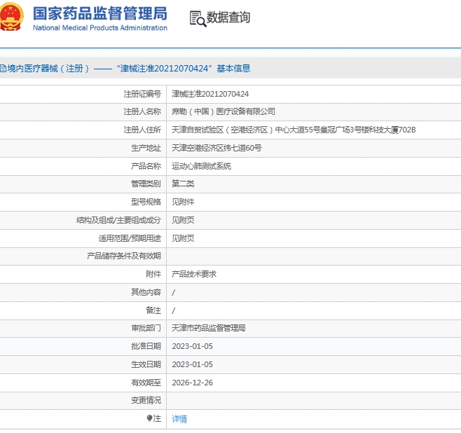Click the 结构及组成/主要组成成分 label
Image resolution: width=461 pixels, height=433 pixels.
[x=119, y=220]
